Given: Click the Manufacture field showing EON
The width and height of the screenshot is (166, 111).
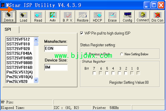Looking at the screenshot, I should coord(56,49).
